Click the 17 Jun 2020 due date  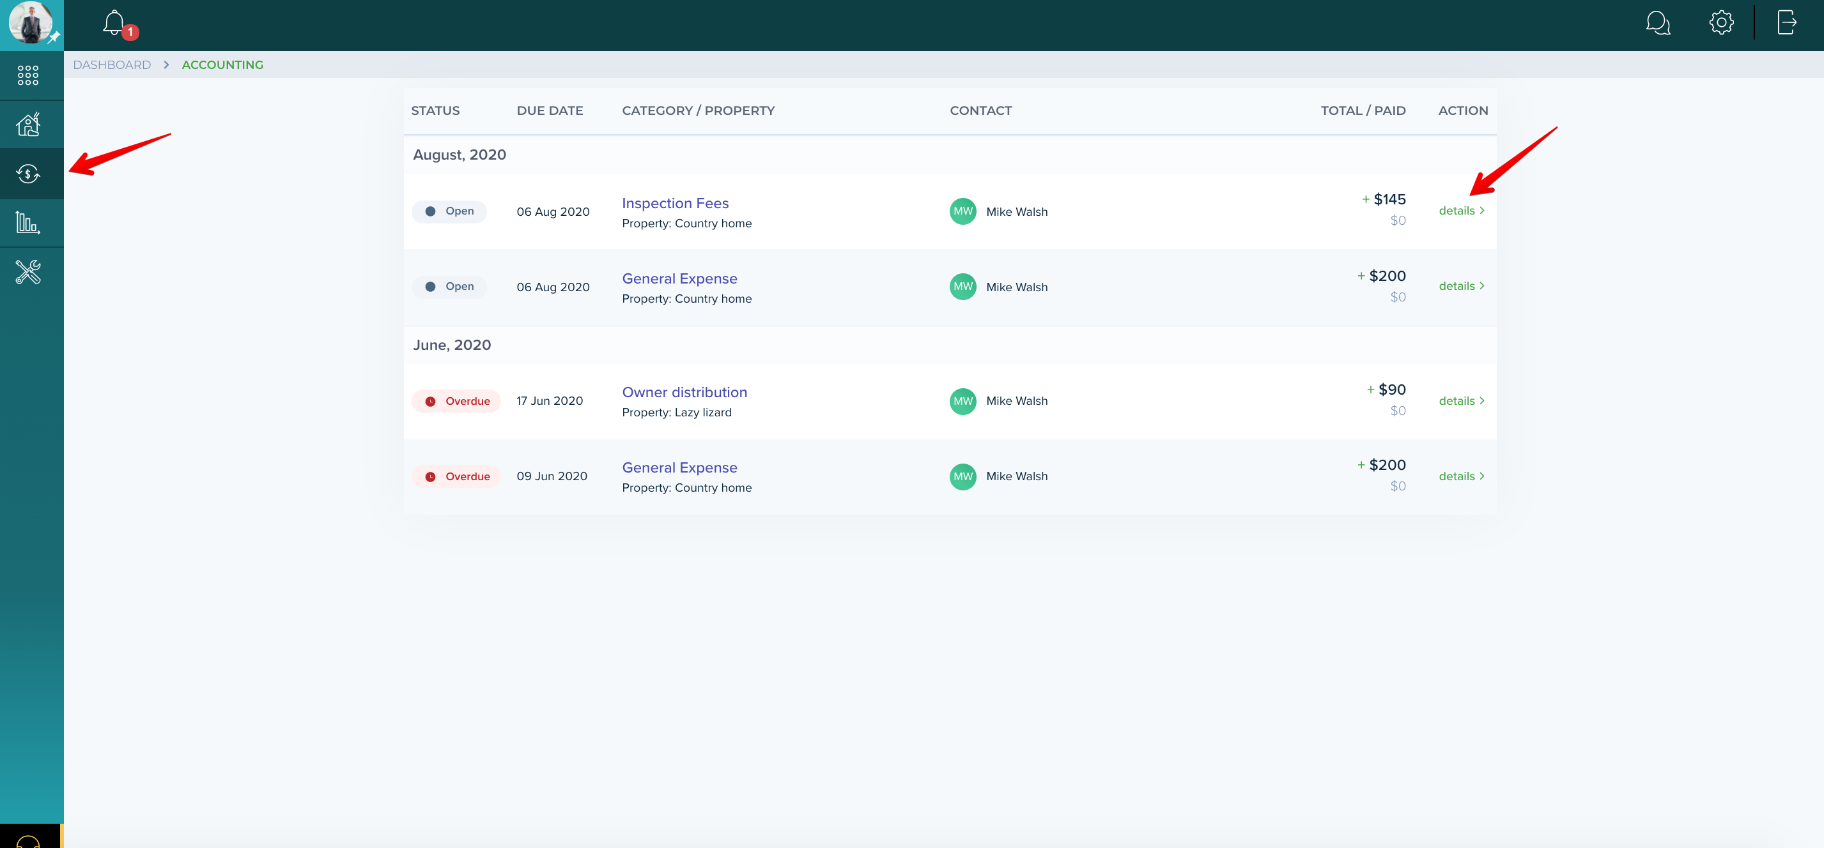550,401
